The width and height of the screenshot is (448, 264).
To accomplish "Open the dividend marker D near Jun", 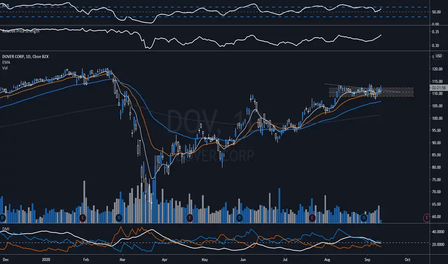I will click(x=239, y=218).
